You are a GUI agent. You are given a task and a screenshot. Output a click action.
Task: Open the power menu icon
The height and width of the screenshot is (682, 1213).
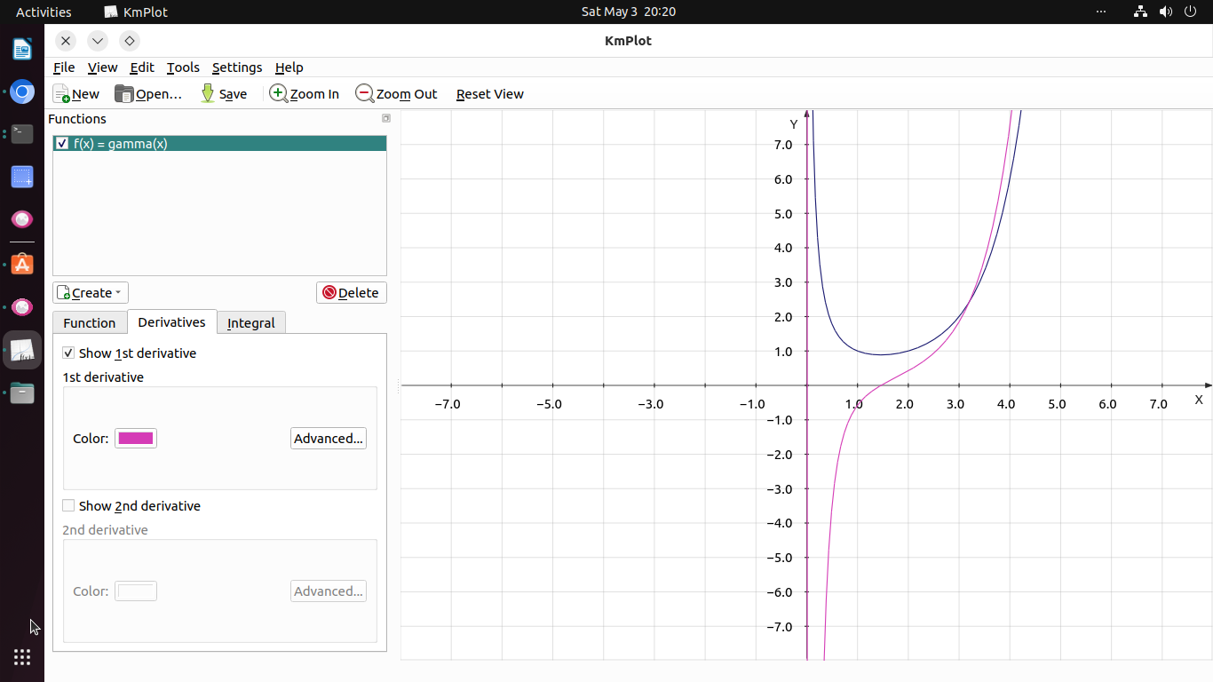1190,12
